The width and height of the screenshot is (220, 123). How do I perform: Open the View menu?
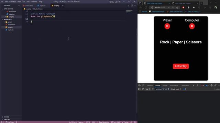point(19,2)
